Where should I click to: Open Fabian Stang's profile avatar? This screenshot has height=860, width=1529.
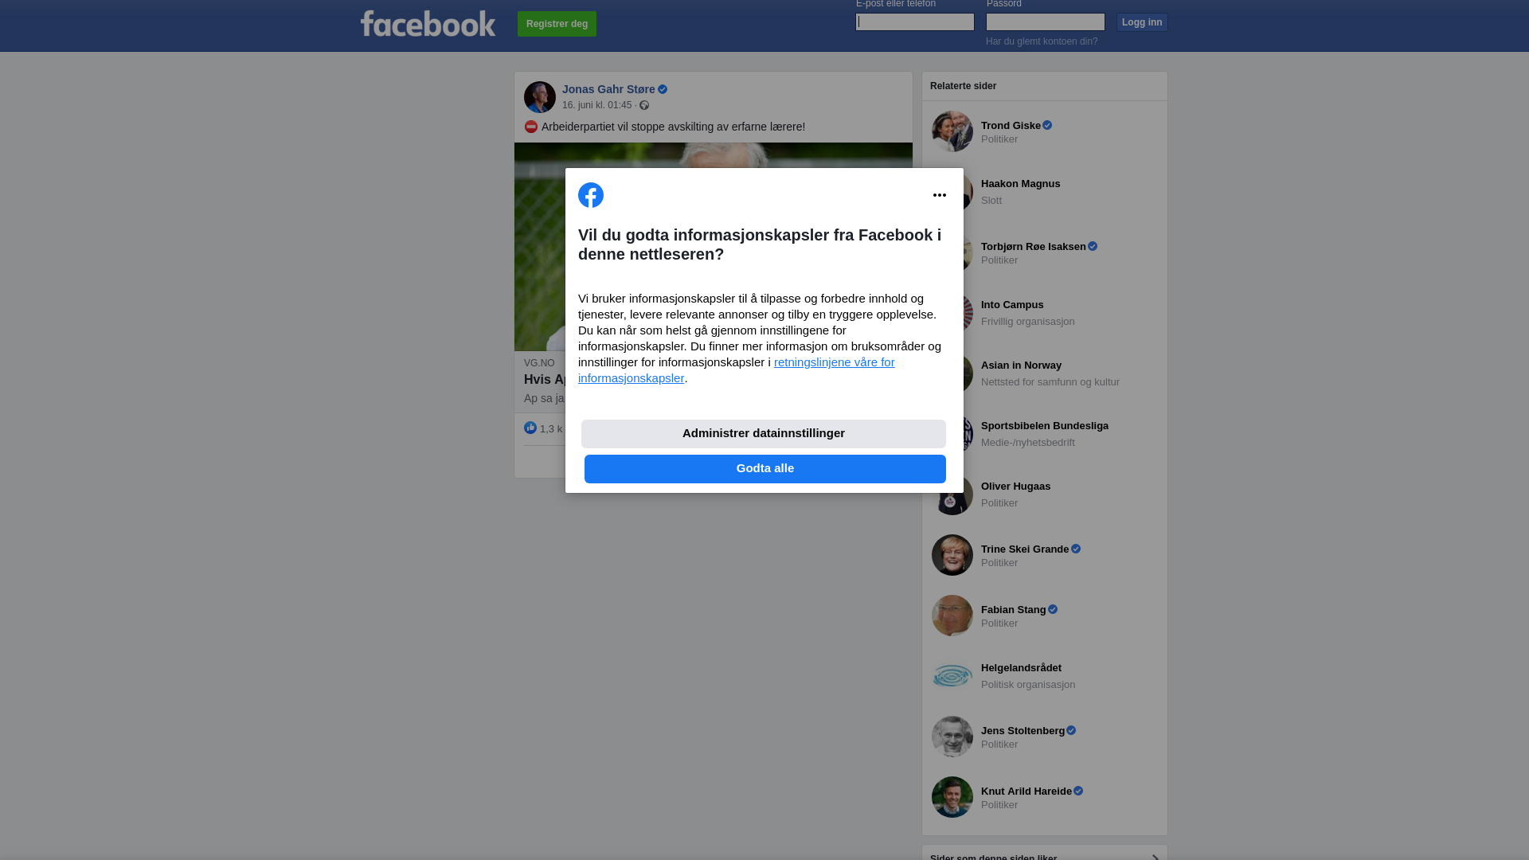coord(952,616)
